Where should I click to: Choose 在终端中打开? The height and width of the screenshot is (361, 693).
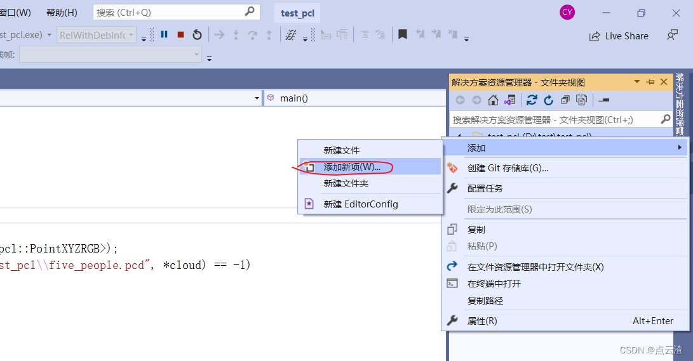click(565, 284)
